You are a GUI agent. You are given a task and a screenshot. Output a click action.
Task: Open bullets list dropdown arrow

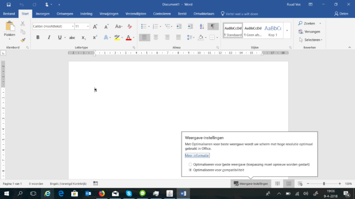149,27
